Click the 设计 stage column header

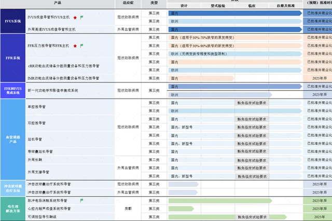(x=184, y=6)
